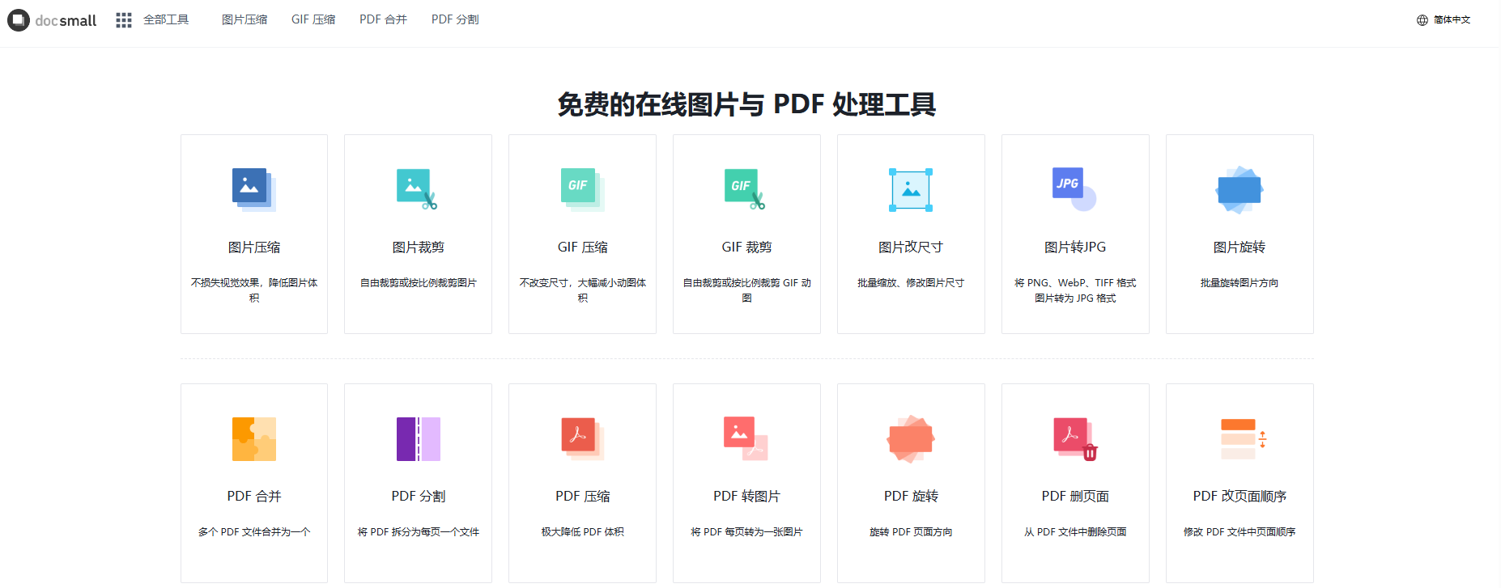This screenshot has width=1501, height=588.
Task: Select GIF 压缩 in the top navigation
Action: pyautogui.click(x=313, y=19)
